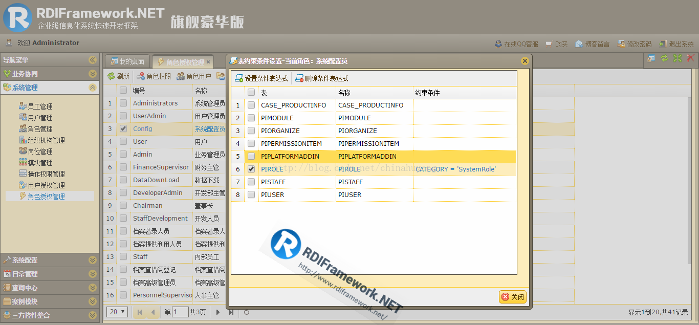Click the pager reload icon
Image resolution: width=699 pixels, height=325 pixels.
click(247, 312)
